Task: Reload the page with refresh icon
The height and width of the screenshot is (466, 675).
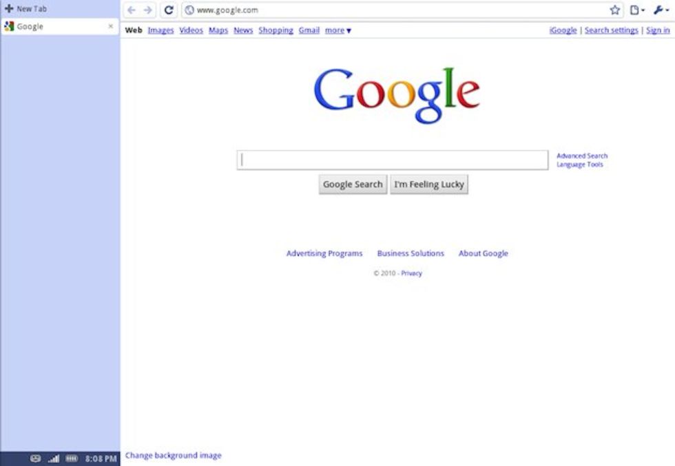Action: click(x=169, y=10)
